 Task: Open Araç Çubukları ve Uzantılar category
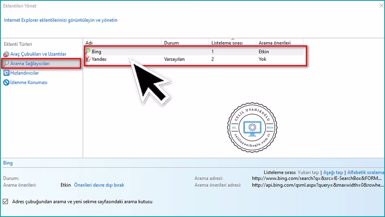[x=38, y=54]
